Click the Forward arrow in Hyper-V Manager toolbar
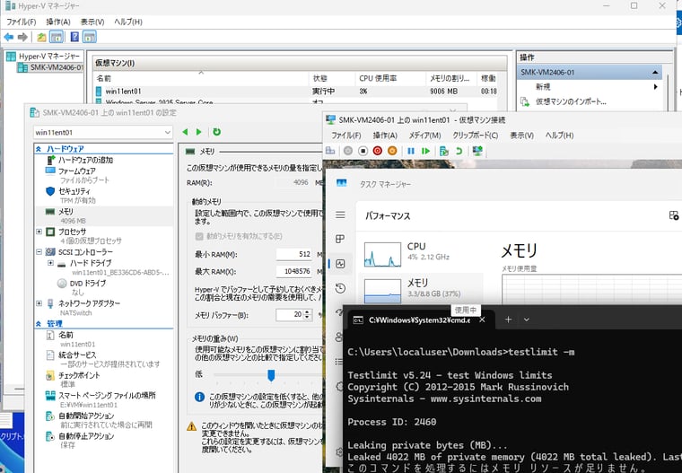The image size is (682, 473). click(22, 38)
